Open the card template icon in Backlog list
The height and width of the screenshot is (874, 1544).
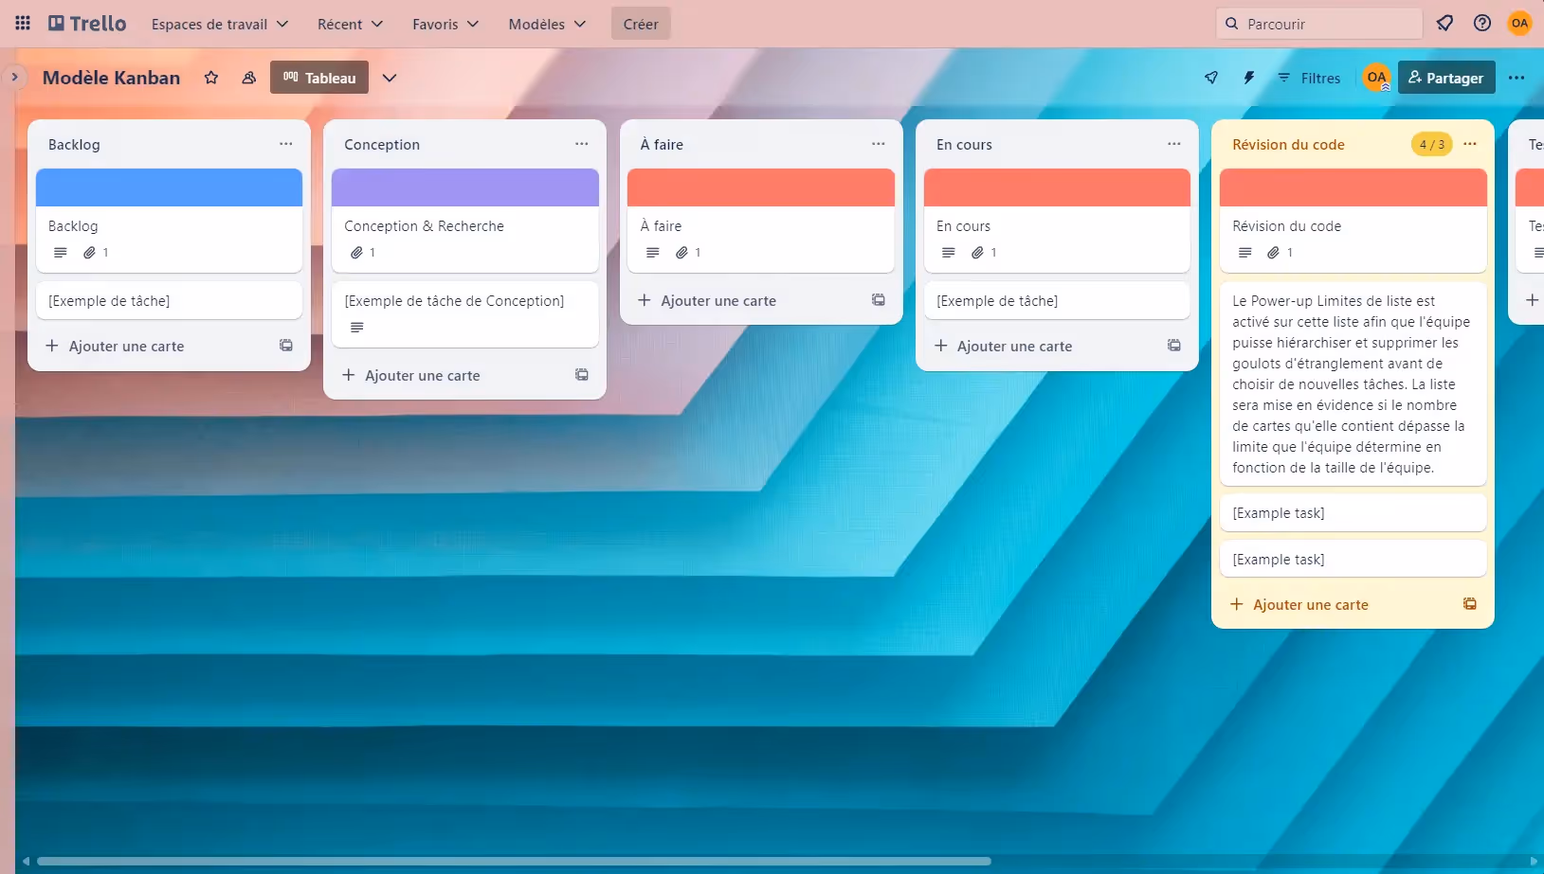point(284,345)
